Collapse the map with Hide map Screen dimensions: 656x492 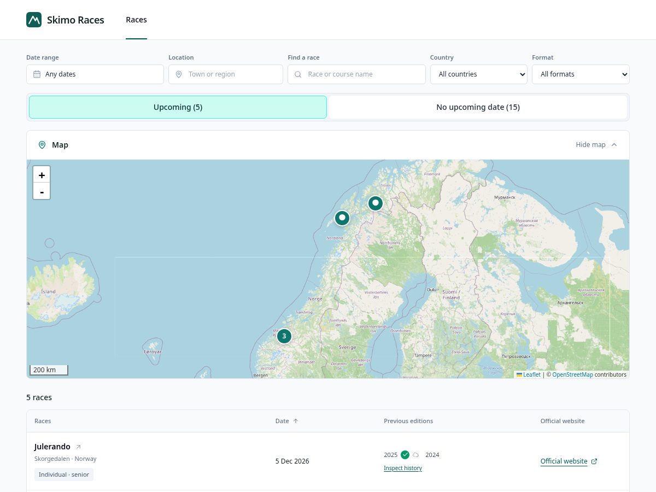596,145
